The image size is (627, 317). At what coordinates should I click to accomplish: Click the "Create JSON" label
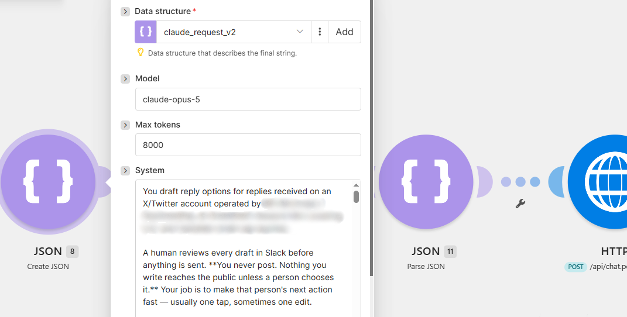click(x=48, y=266)
